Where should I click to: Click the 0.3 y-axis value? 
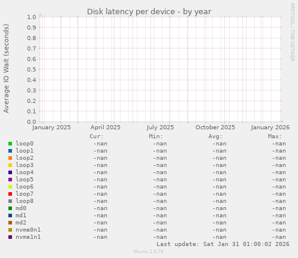tap(32, 90)
